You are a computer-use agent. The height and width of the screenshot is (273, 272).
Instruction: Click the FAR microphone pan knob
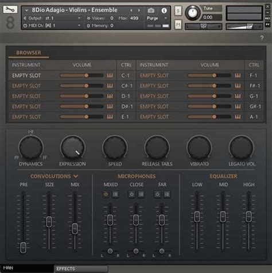coord(162,251)
